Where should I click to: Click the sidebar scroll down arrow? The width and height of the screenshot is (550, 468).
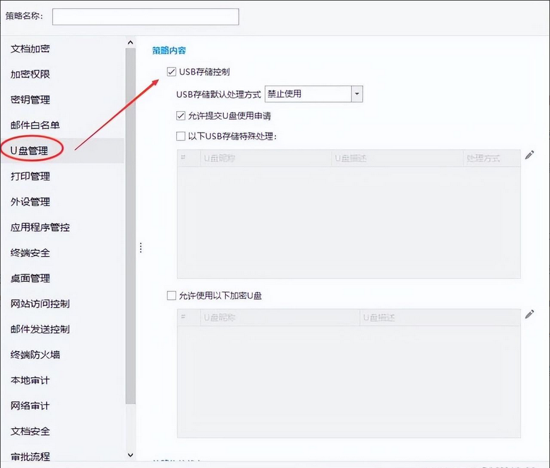coord(131,455)
